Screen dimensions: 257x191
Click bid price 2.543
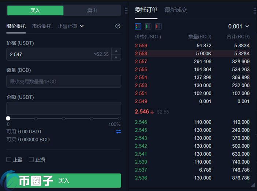pyautogui.click(x=141, y=138)
